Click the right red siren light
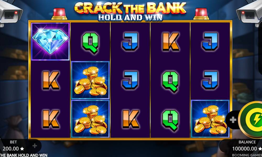The width and height of the screenshot is (262, 157). click(201, 14)
